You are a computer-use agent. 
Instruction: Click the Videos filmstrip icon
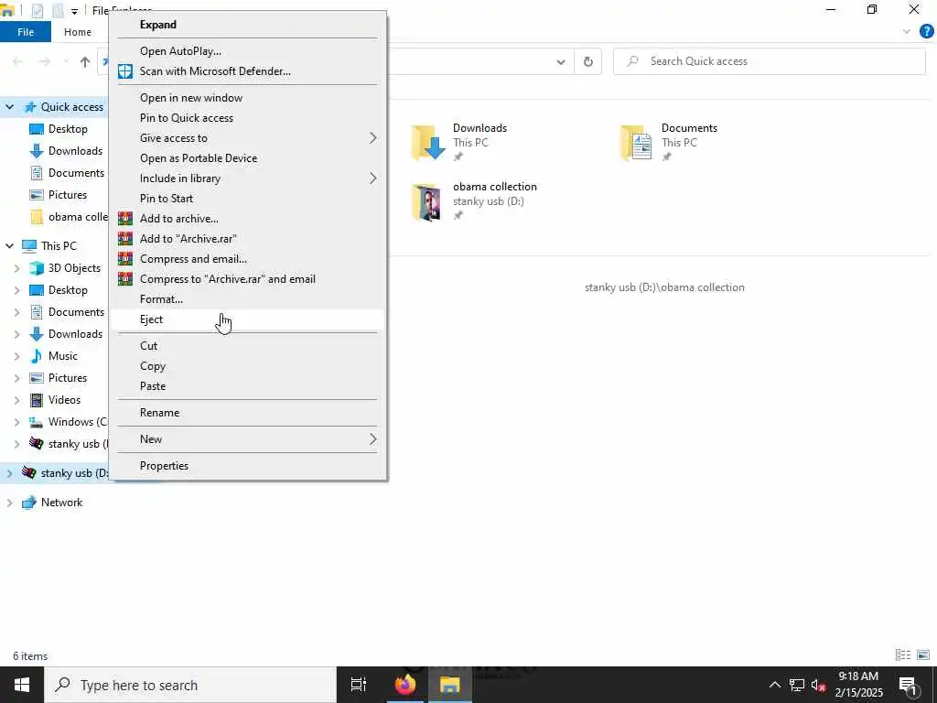[37, 400]
